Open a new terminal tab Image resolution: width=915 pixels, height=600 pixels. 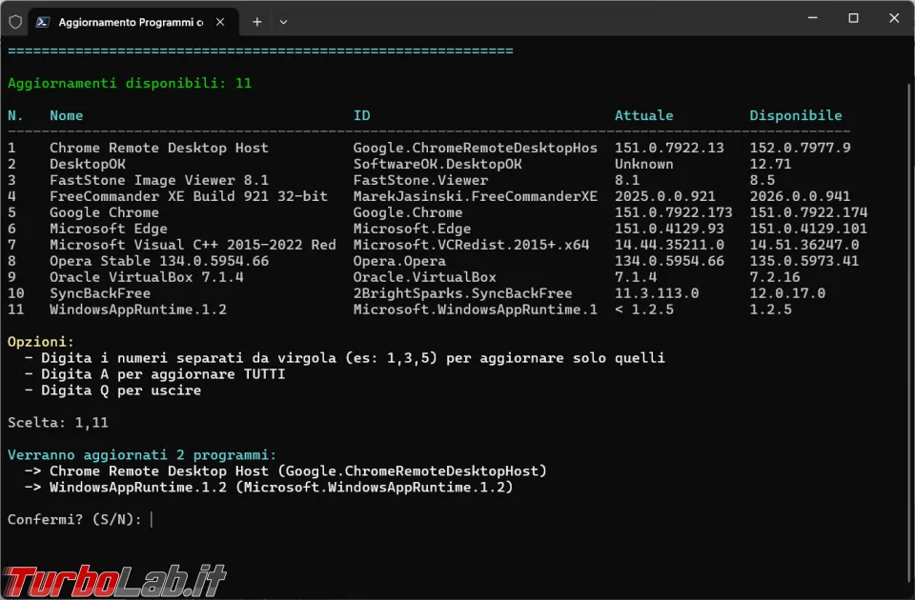pos(256,22)
